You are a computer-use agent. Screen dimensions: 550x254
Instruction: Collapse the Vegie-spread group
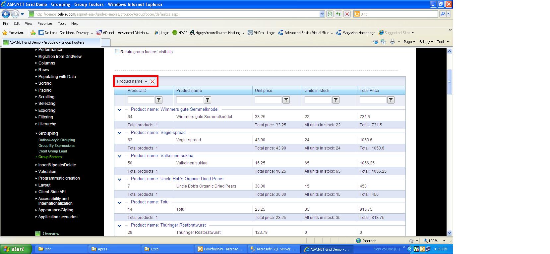coord(120,133)
